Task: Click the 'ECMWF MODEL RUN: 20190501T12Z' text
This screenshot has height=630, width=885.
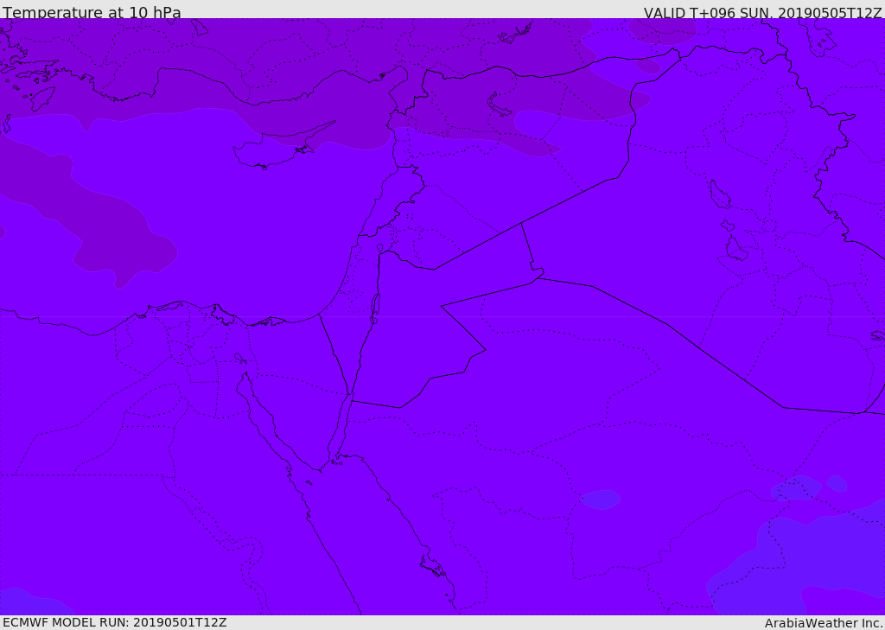Action: 115,622
